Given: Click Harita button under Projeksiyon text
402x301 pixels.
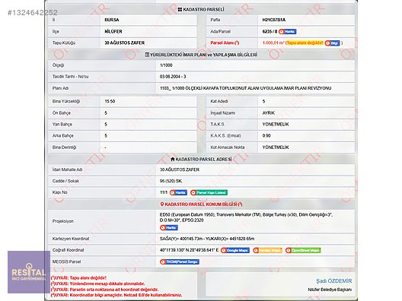Looking at the screenshot, I should point(169,227).
